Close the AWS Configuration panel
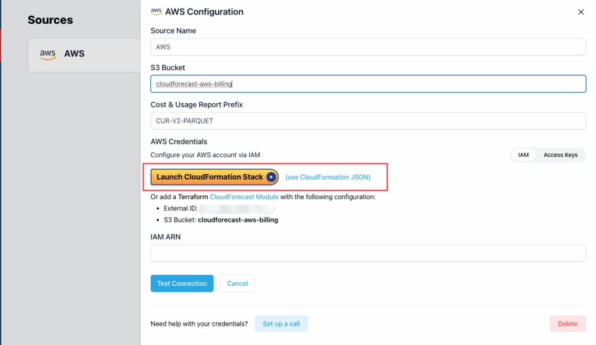This screenshot has height=345, width=596. click(x=581, y=12)
